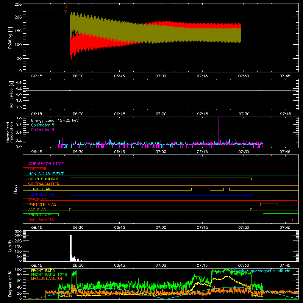Select the Quality axis title
The width and height of the screenshot is (303, 303).
coord(10,246)
